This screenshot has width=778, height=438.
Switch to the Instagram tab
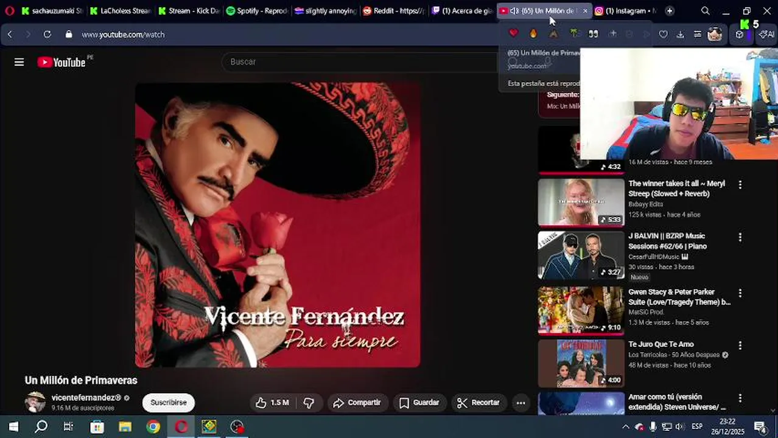626,11
